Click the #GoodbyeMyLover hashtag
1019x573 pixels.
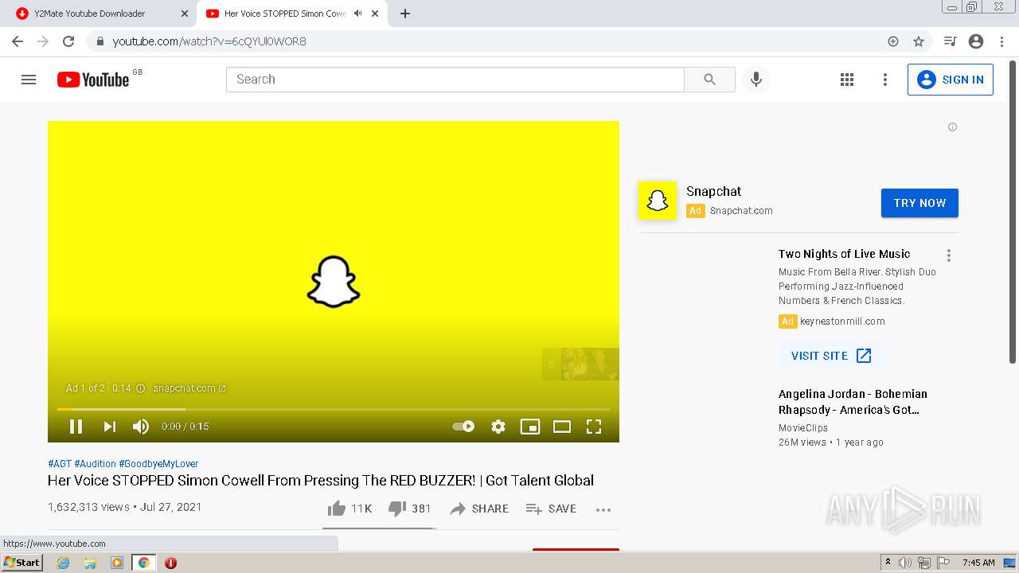158,464
